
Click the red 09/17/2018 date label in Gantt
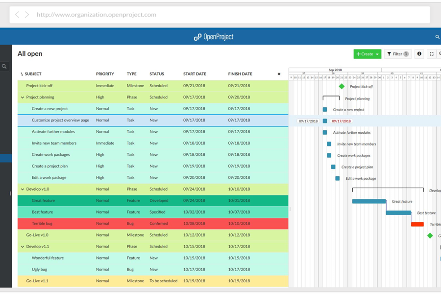click(341, 121)
